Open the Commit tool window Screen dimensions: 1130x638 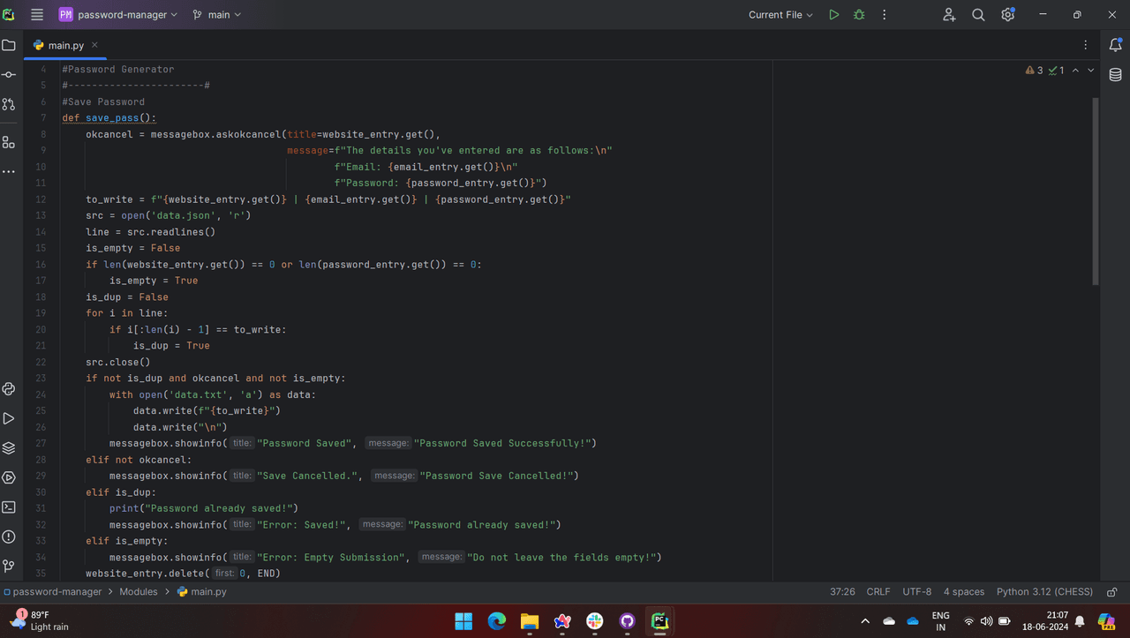pos(9,75)
